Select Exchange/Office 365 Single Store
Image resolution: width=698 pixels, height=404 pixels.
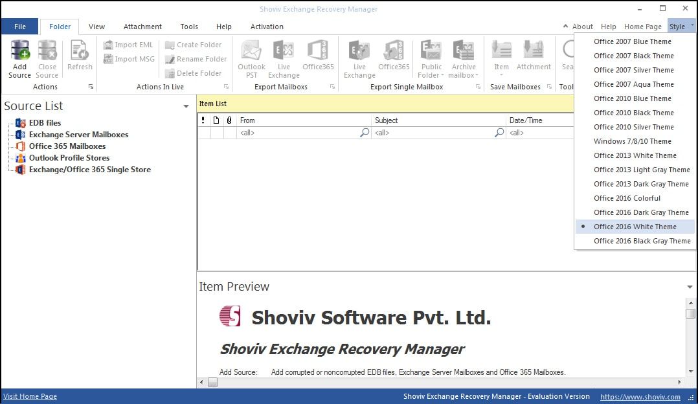click(x=90, y=170)
